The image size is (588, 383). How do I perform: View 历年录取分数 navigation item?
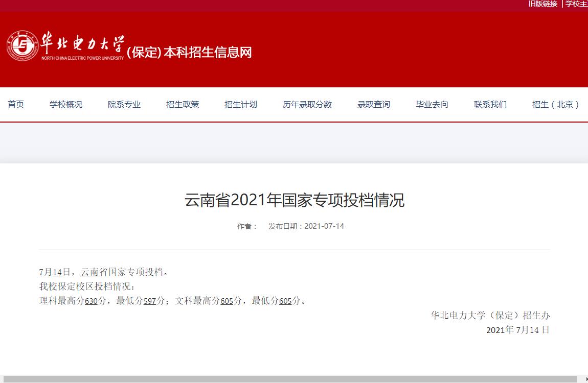pos(307,105)
